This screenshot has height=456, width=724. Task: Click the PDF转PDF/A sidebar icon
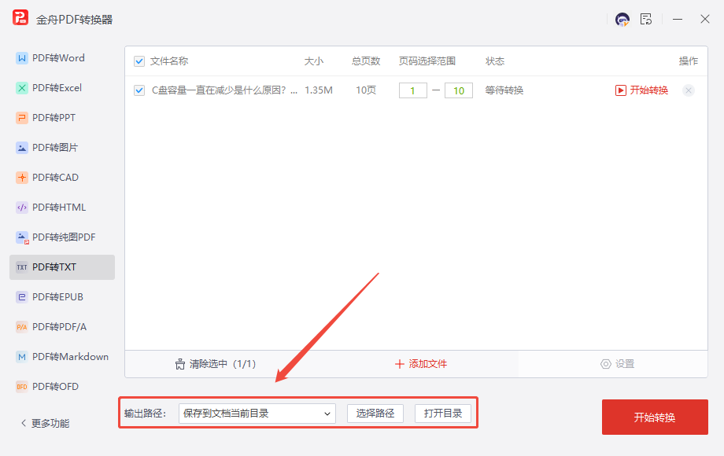22,327
